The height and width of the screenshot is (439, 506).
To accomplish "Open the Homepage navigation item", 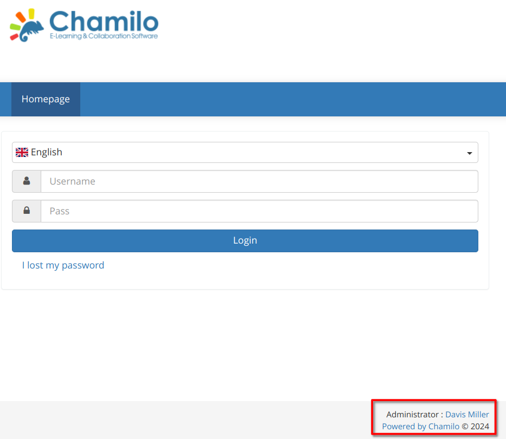I will [46, 99].
